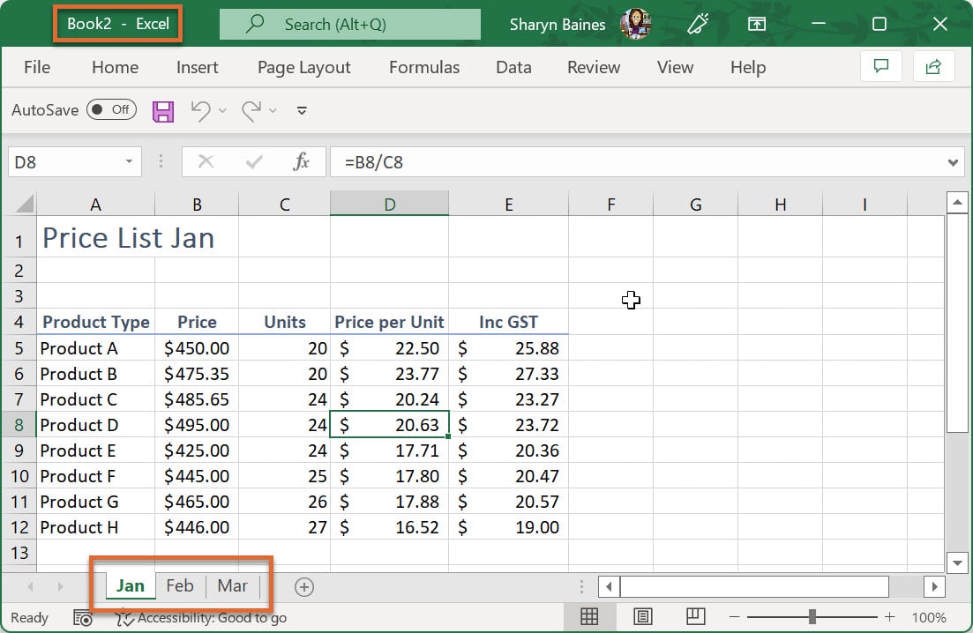Expand the Quick Access Toolbar customize menu
Viewport: 973px width, 633px height.
tap(301, 111)
